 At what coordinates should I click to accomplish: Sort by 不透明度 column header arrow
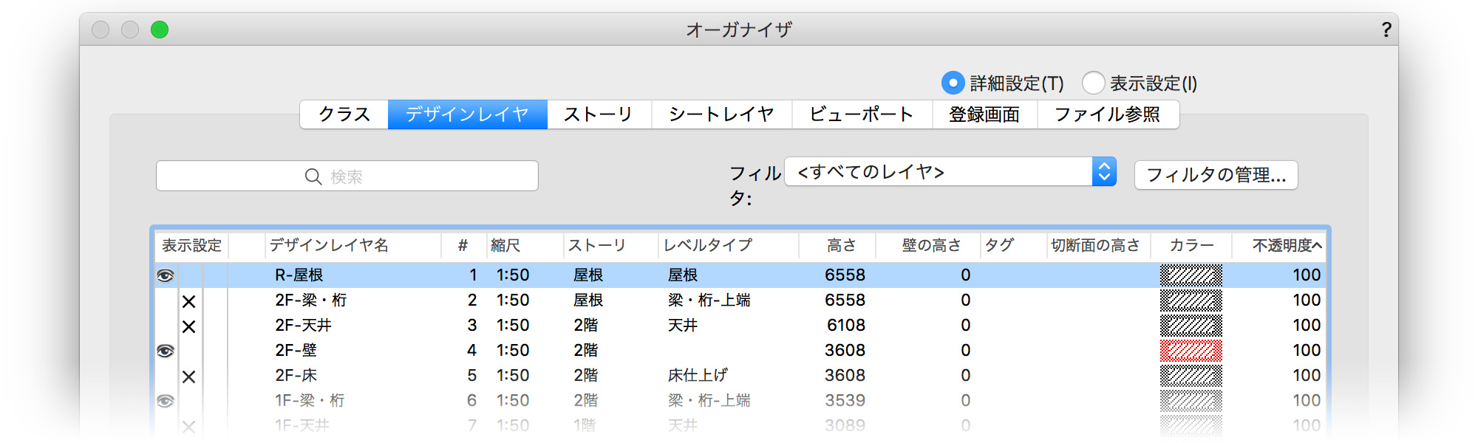pos(1317,245)
